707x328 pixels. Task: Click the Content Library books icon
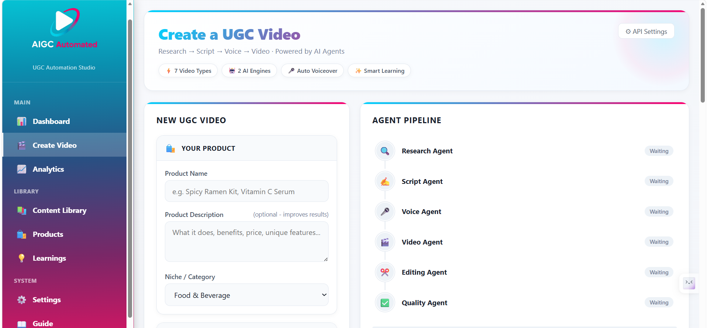(22, 210)
